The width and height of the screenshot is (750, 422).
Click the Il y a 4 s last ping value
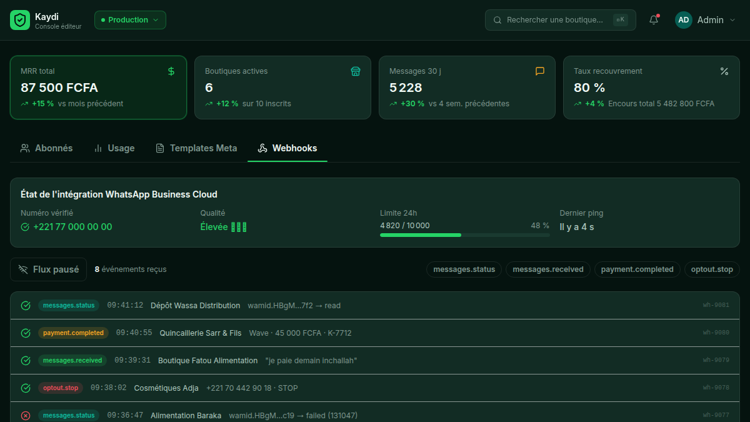(x=577, y=227)
